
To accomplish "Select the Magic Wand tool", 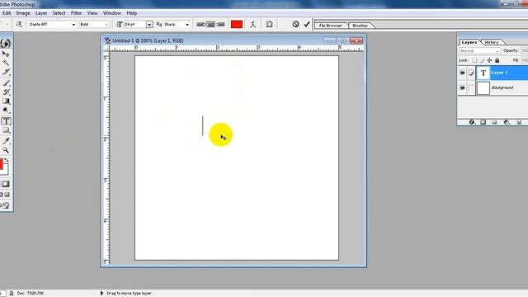I will click(x=6, y=63).
